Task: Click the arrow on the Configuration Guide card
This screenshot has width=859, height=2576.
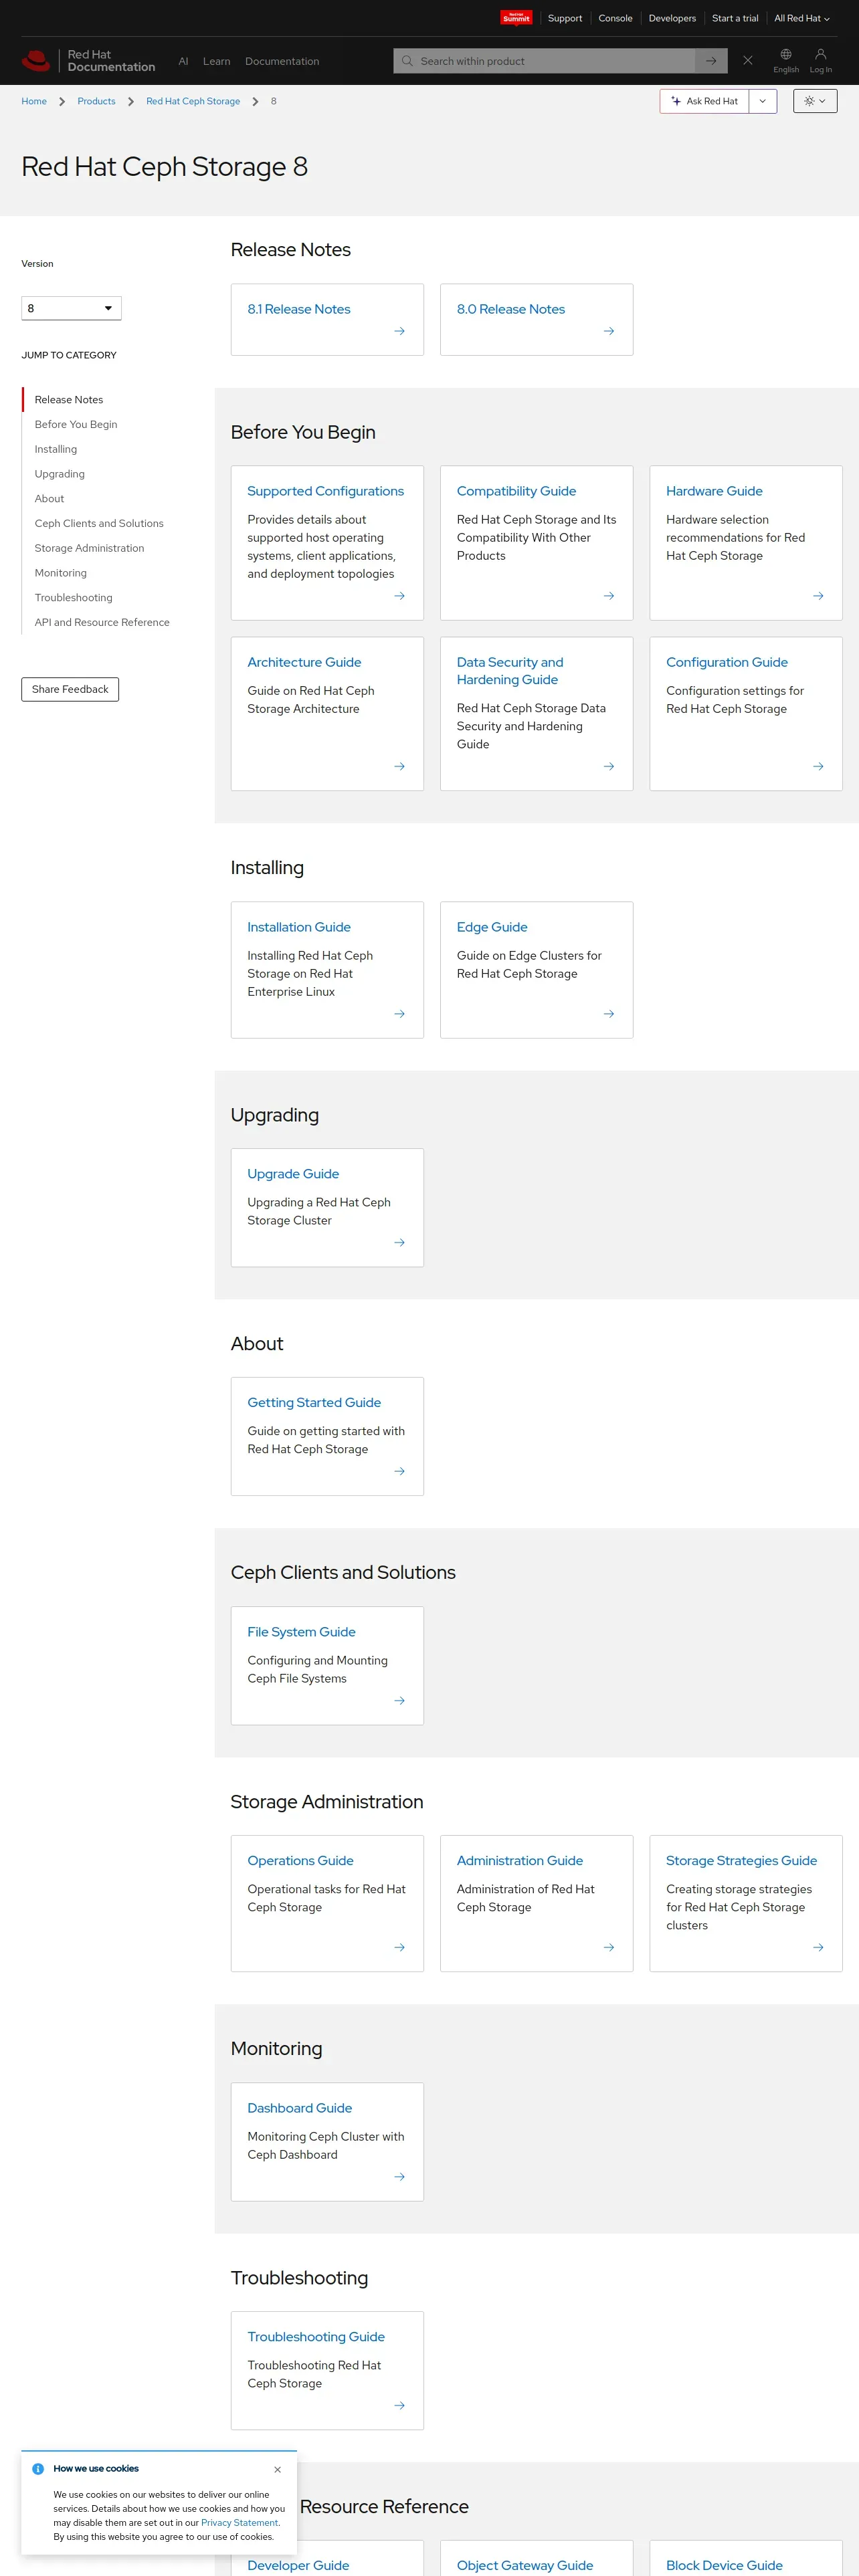Action: coord(818,766)
